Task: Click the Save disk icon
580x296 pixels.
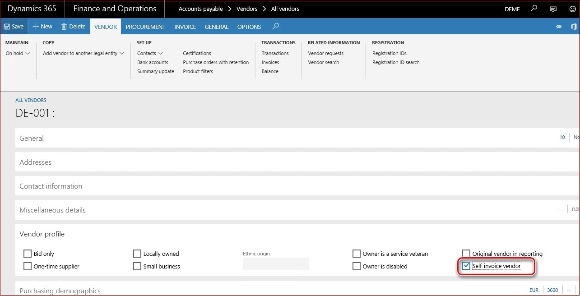Action: point(7,27)
